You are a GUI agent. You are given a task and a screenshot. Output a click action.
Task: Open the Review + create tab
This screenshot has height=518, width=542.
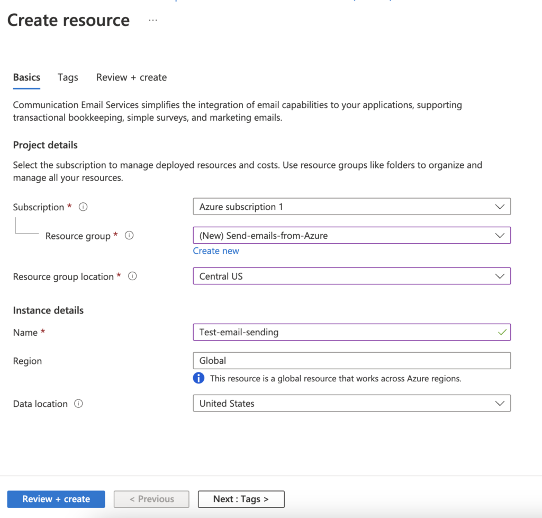(131, 77)
